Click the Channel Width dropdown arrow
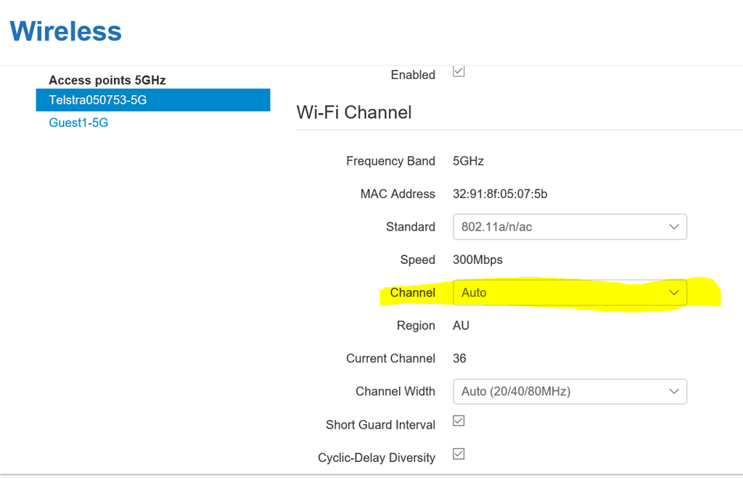The height and width of the screenshot is (478, 743). [673, 391]
